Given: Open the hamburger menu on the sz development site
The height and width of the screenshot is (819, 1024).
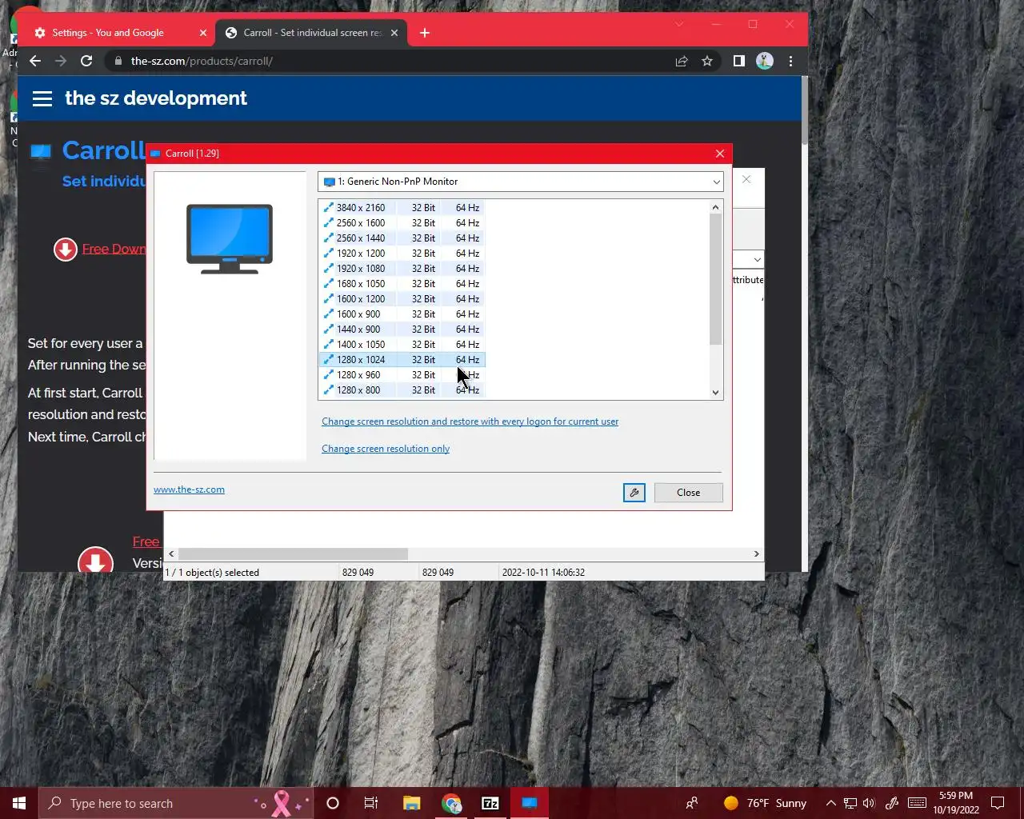Looking at the screenshot, I should pos(42,98).
